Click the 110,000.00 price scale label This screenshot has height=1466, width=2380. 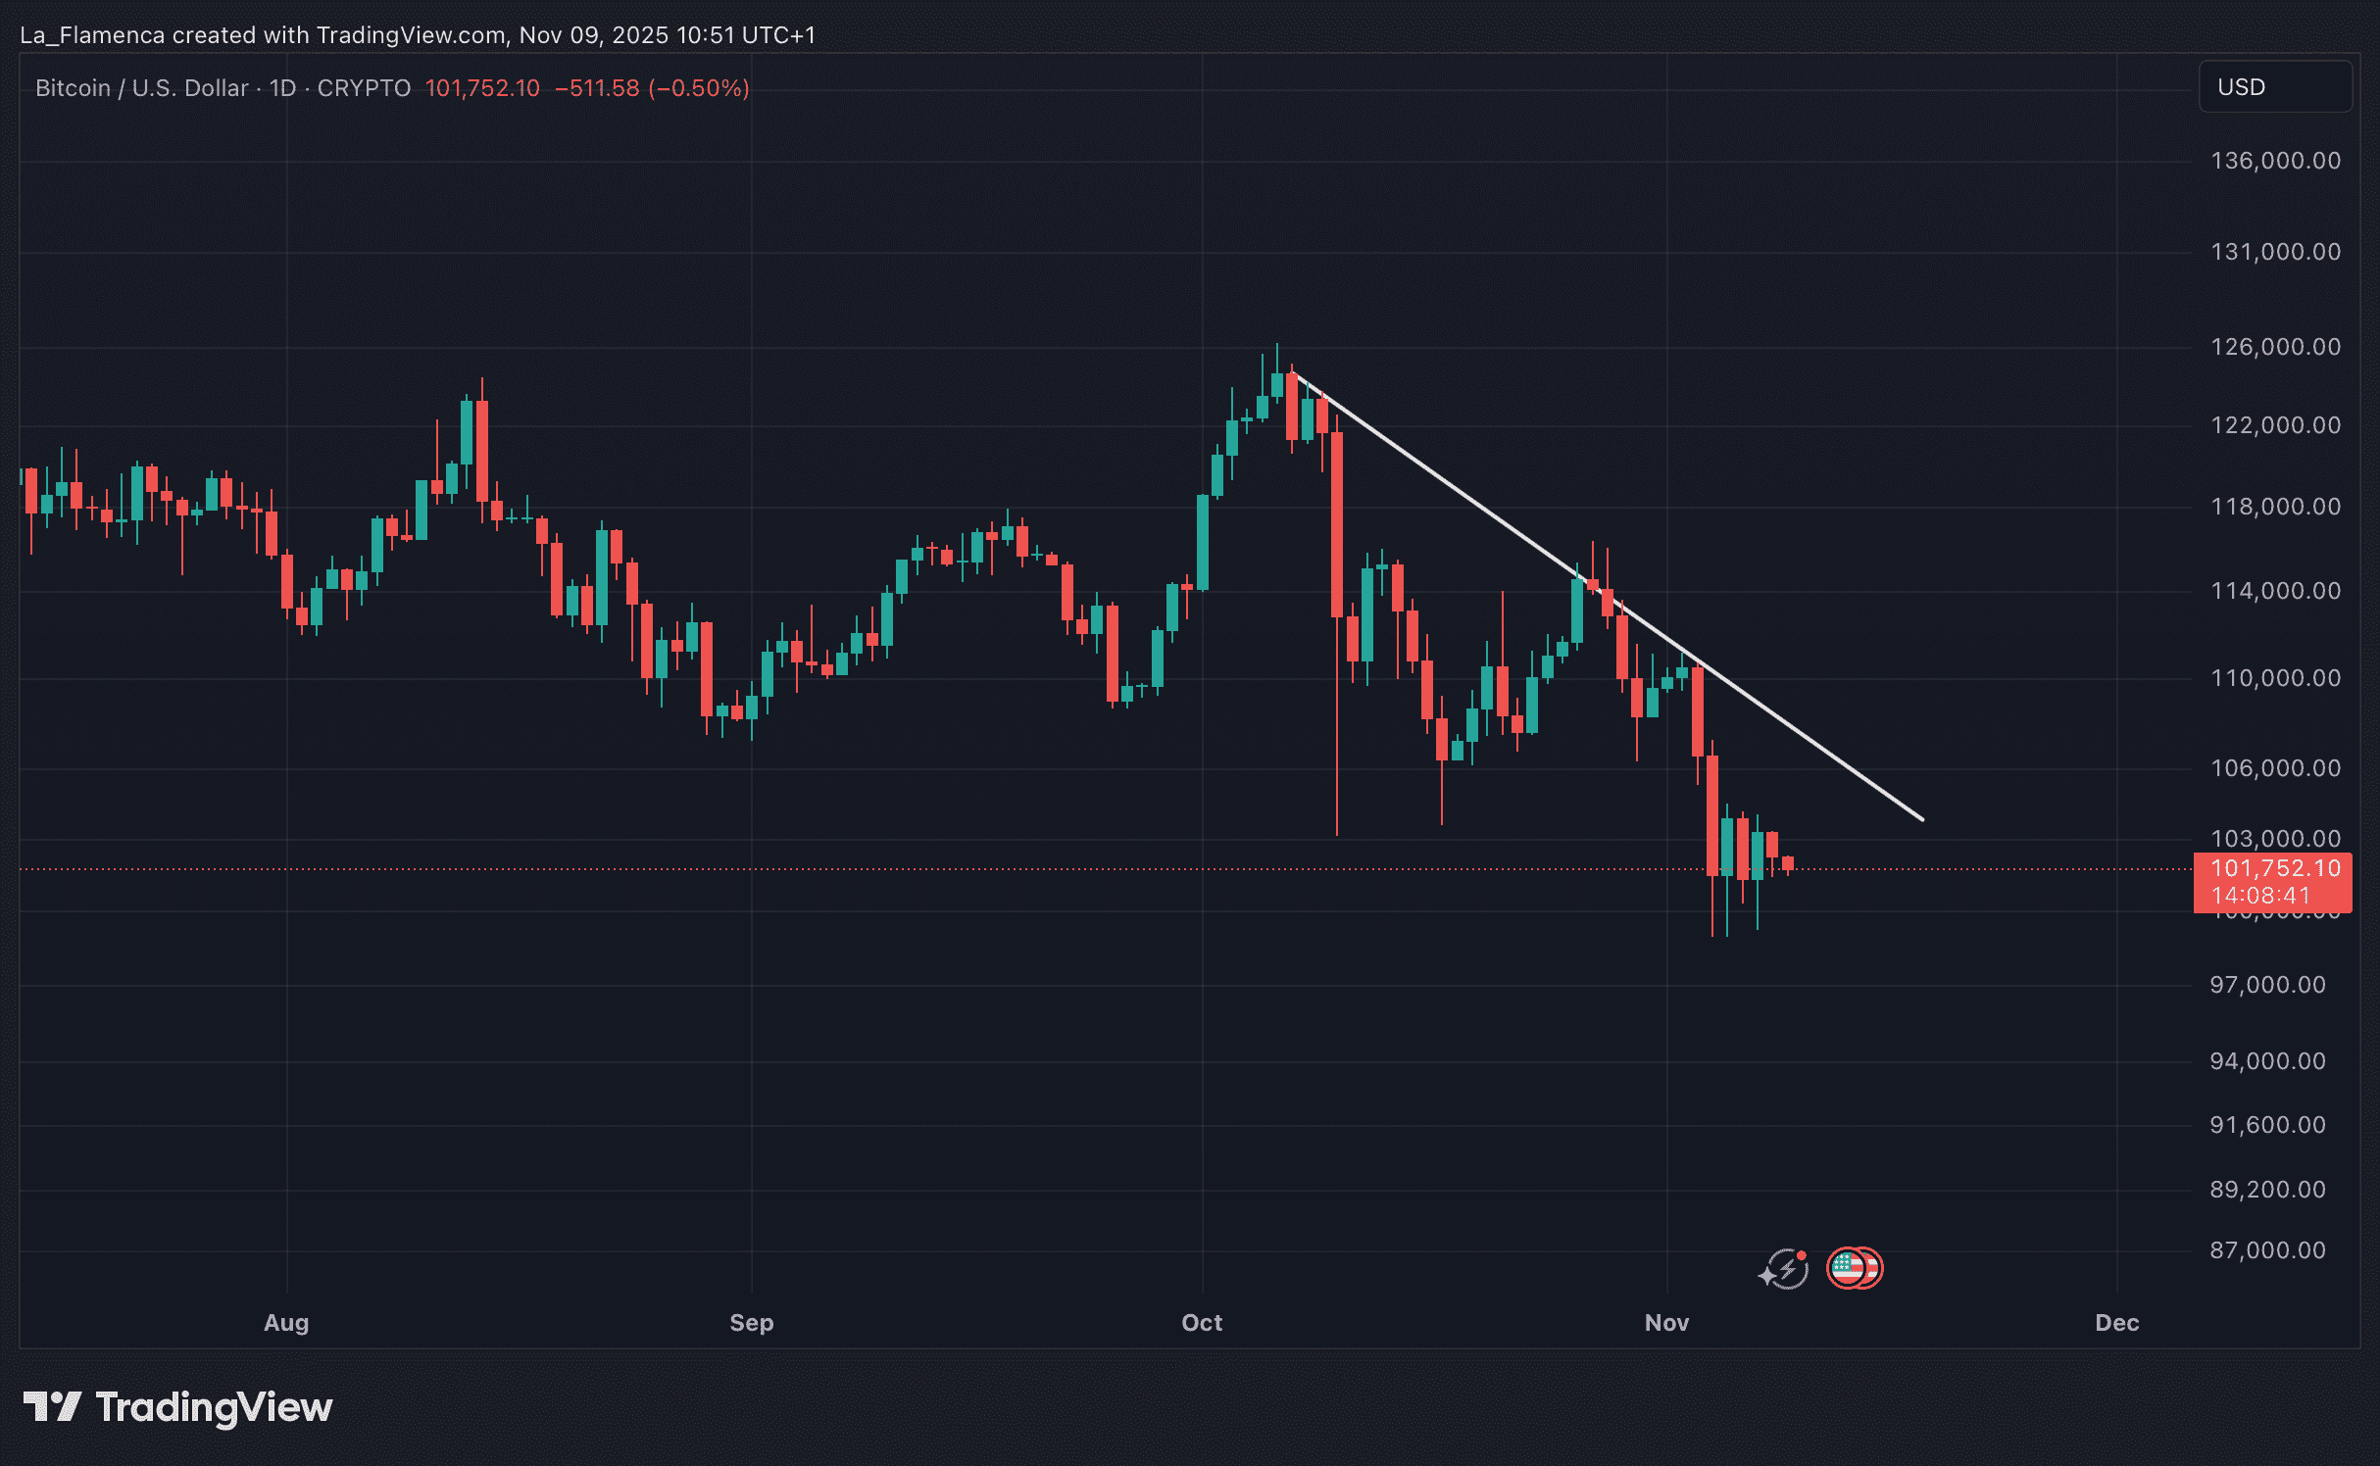[2275, 678]
